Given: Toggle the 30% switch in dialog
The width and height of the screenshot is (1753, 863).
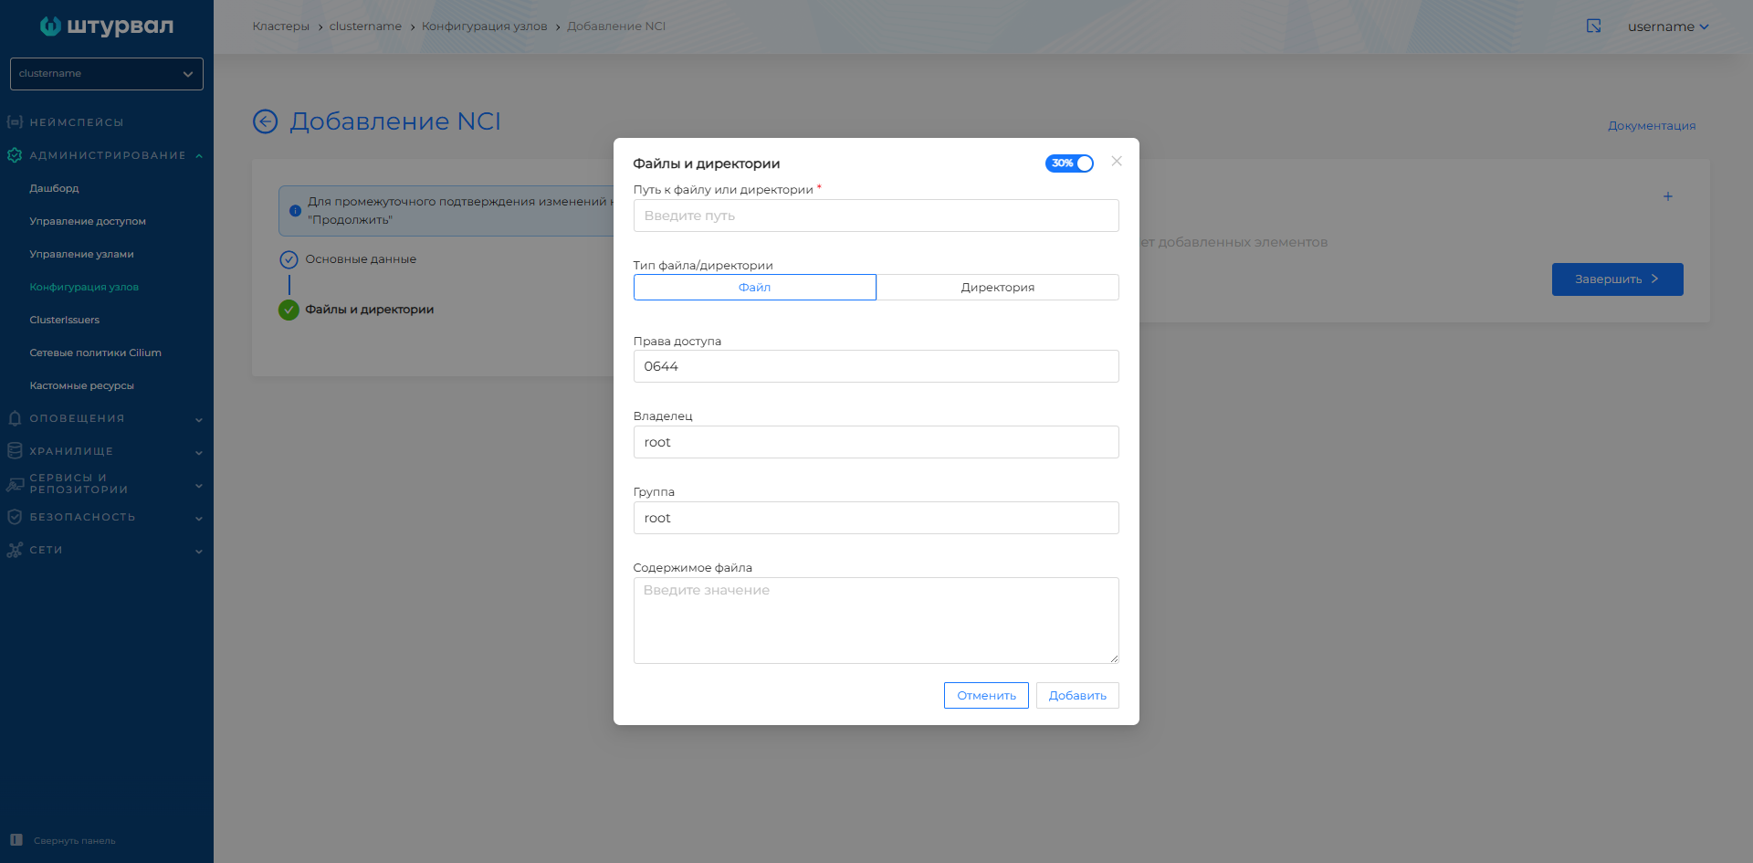Looking at the screenshot, I should (1069, 163).
